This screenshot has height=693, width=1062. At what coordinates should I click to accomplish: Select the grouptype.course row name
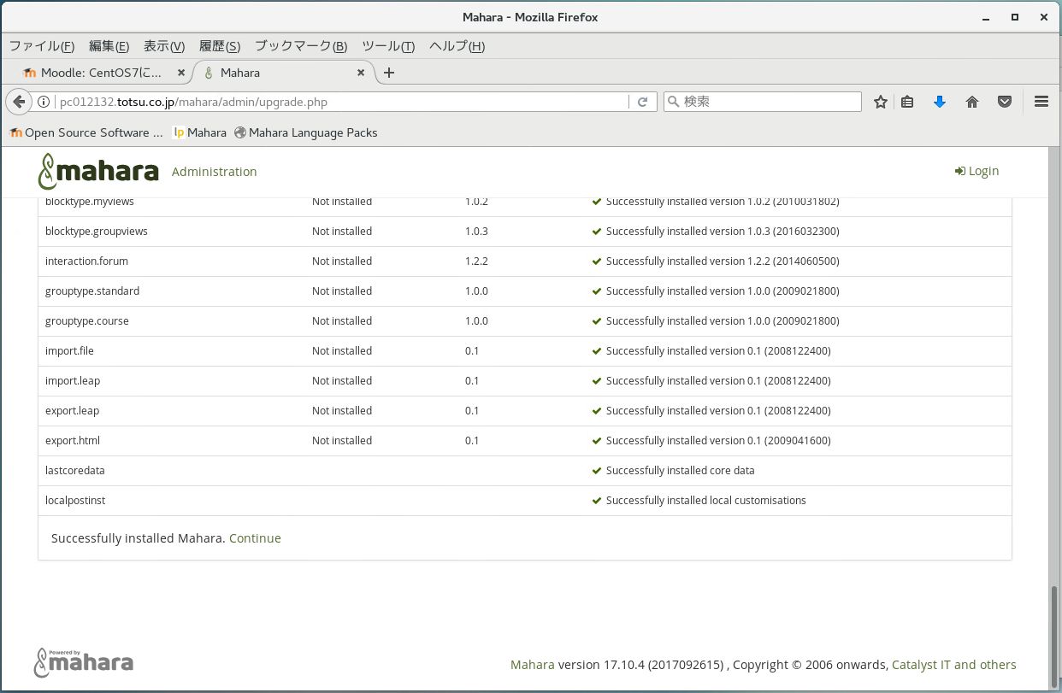click(87, 321)
